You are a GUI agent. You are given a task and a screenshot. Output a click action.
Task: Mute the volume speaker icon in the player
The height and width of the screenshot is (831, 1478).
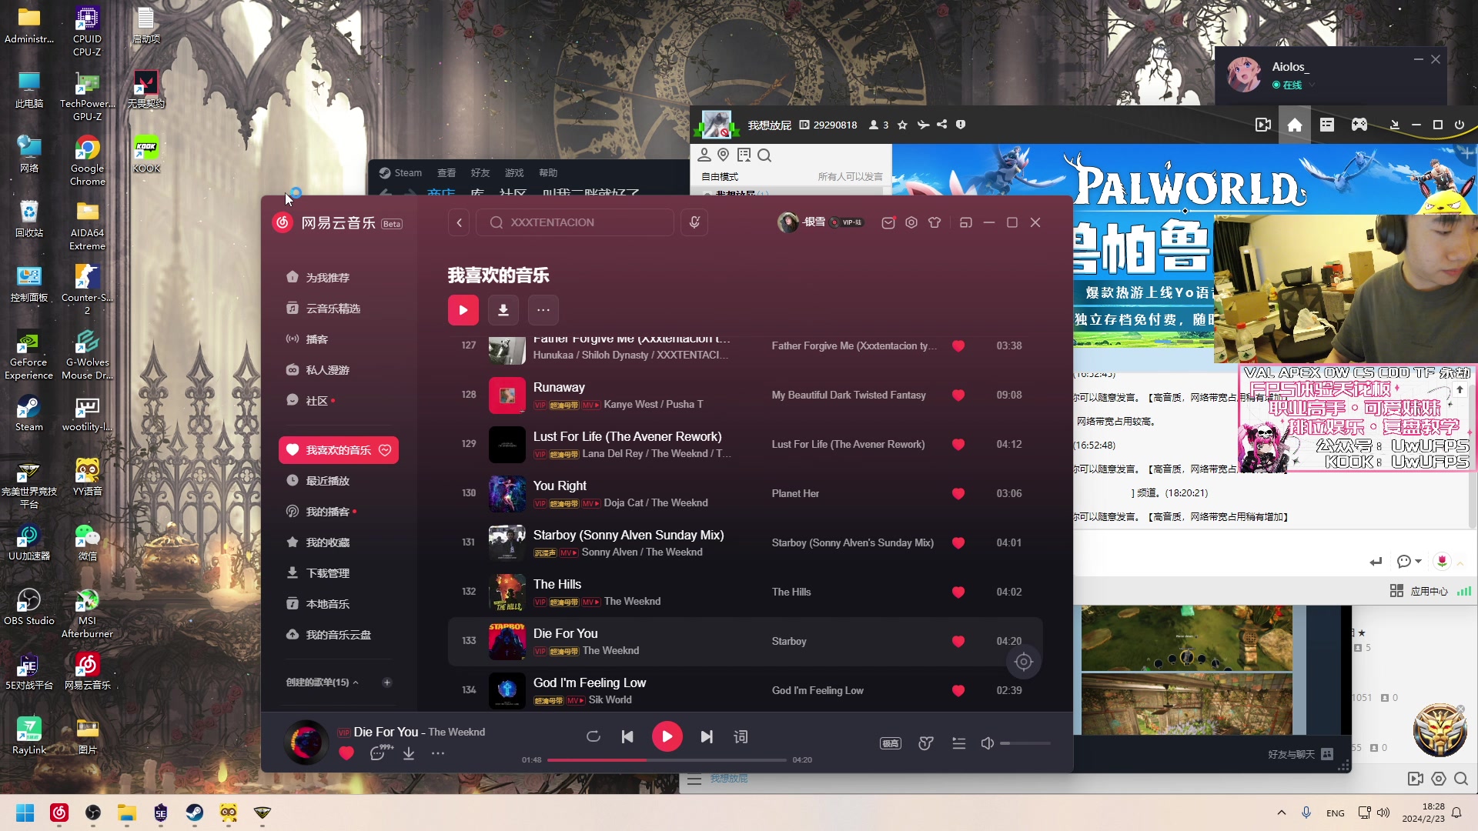[x=988, y=743]
